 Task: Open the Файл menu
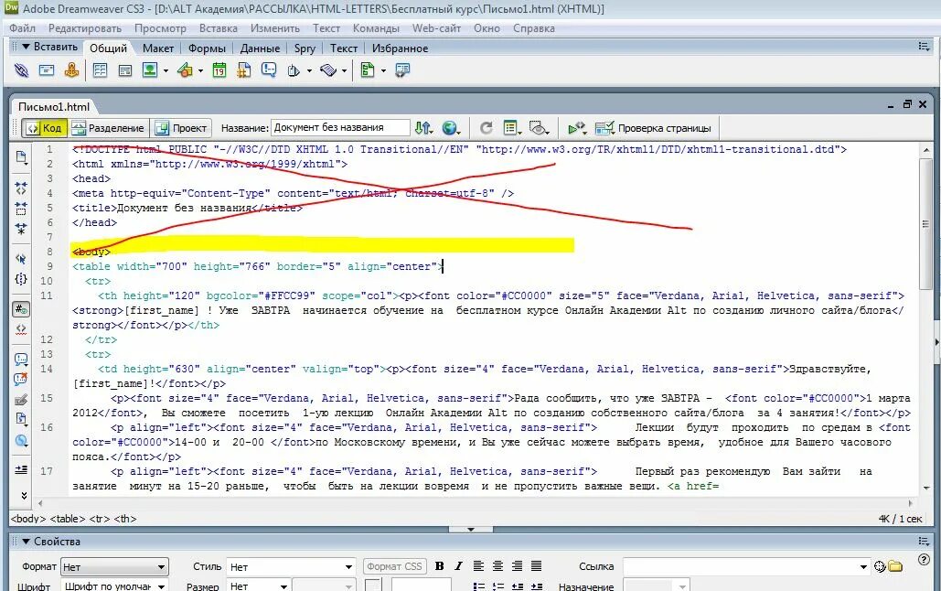pos(22,28)
